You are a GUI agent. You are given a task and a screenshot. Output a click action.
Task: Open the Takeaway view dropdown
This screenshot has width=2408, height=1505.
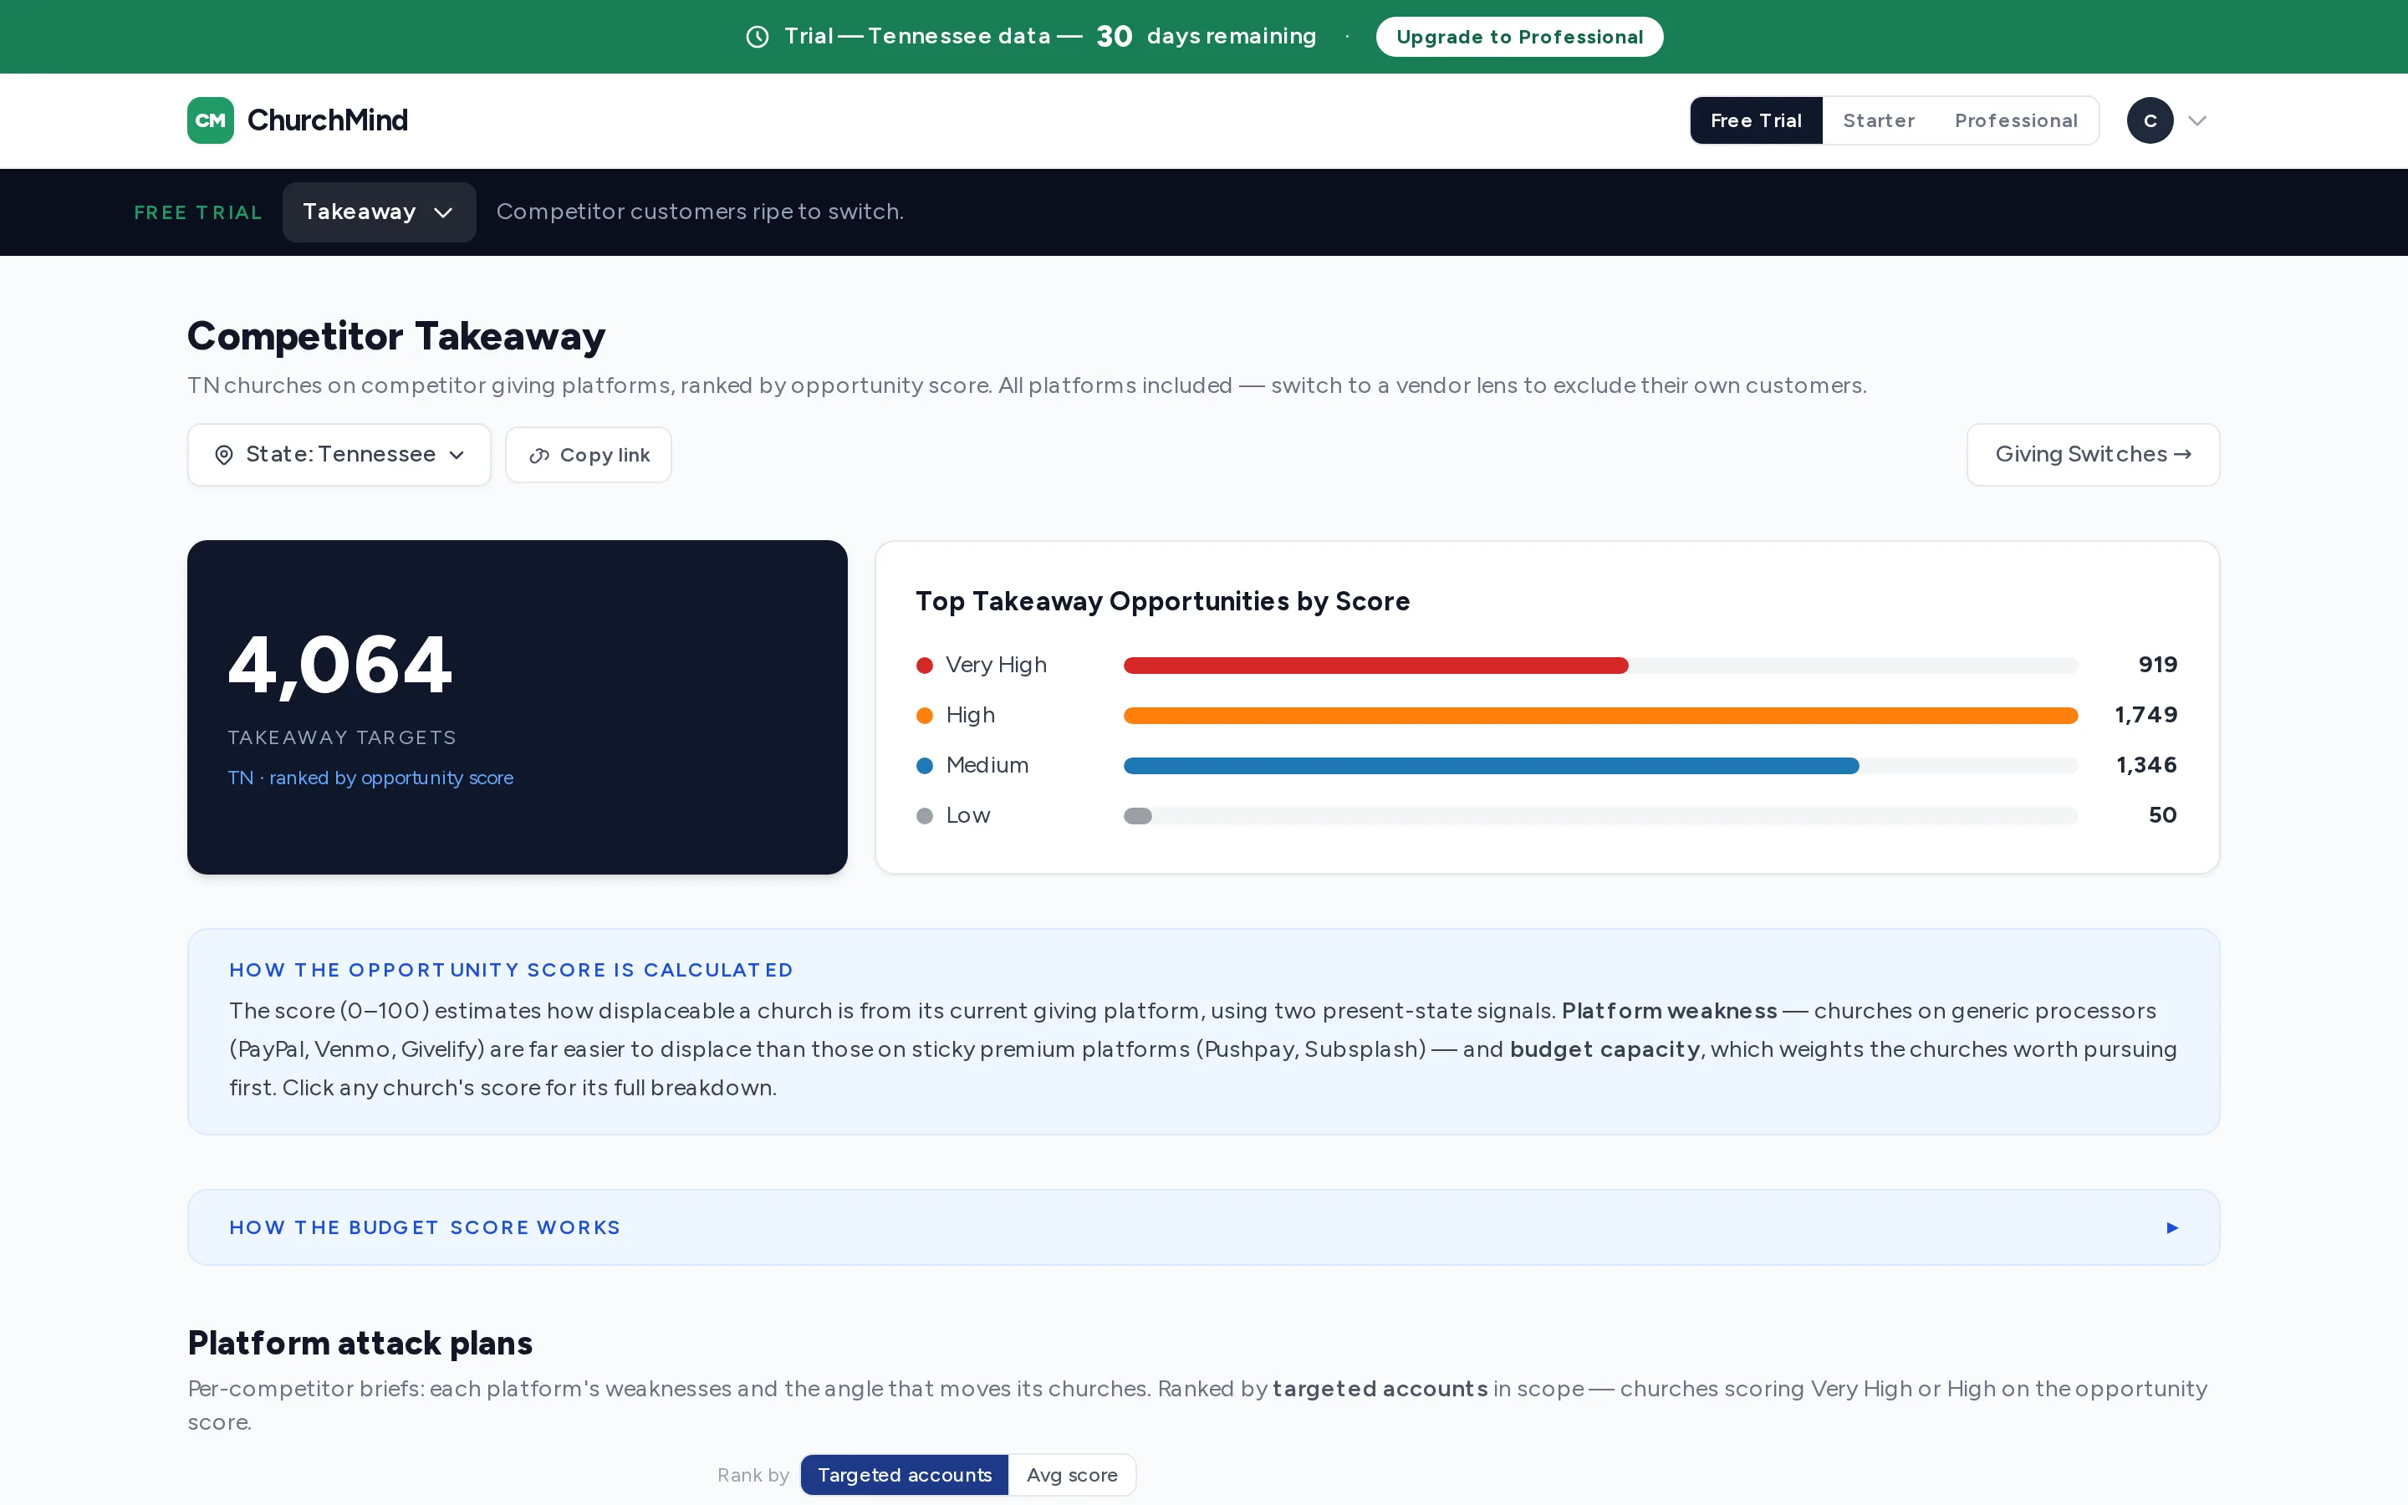pyautogui.click(x=379, y=212)
